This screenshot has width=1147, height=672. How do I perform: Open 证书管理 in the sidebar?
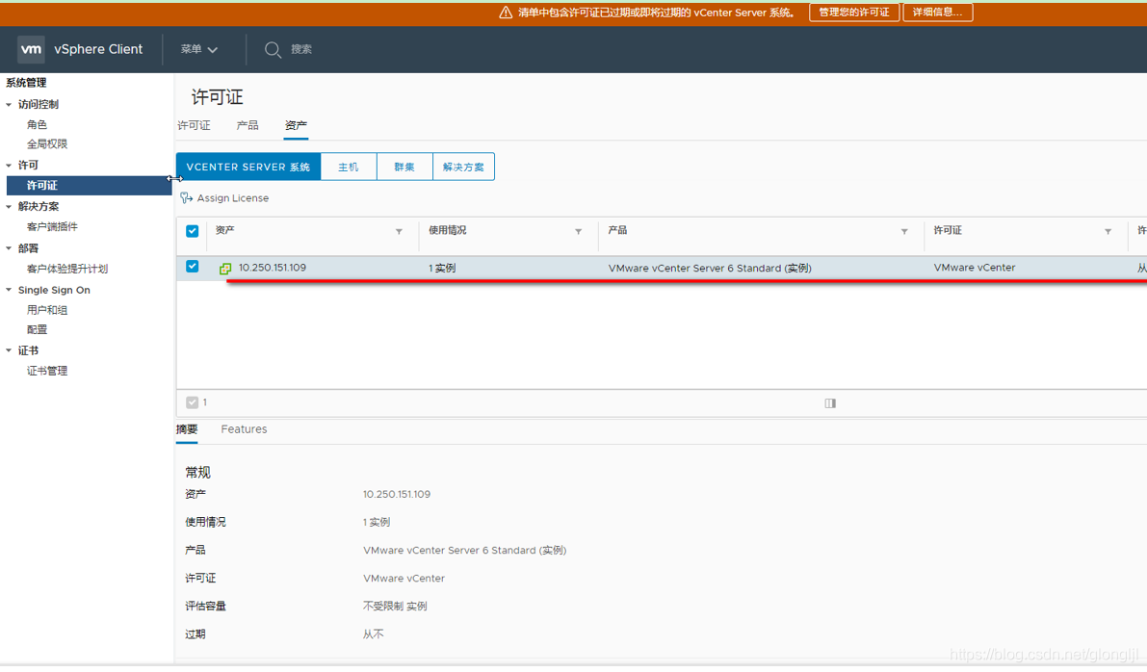47,372
